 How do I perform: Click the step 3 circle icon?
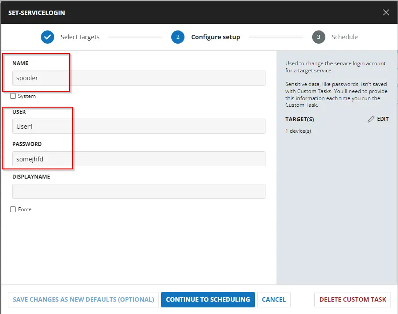[x=319, y=37]
